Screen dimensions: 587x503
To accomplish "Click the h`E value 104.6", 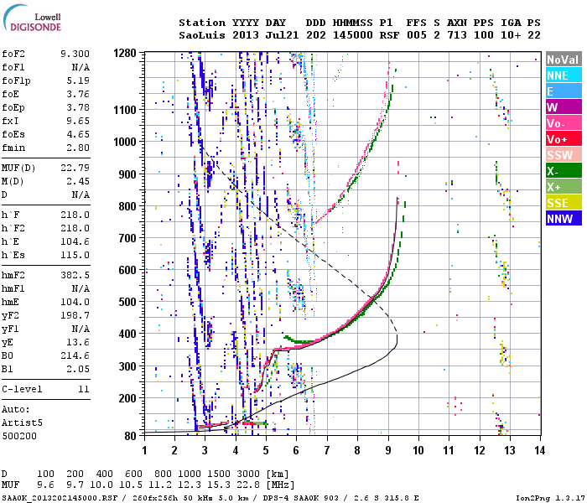I will click(75, 241).
